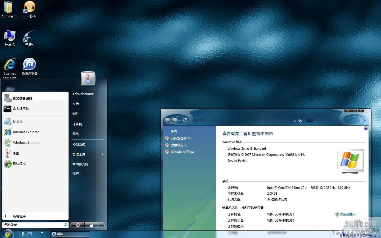Open Internet Explorer desktop icon
The width and height of the screenshot is (381, 238).
[x=10, y=68]
